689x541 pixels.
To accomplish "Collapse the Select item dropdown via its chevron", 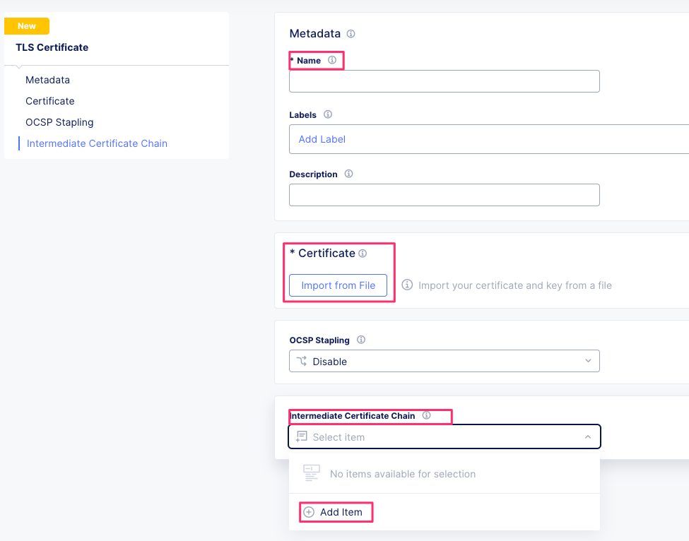I will coord(588,436).
